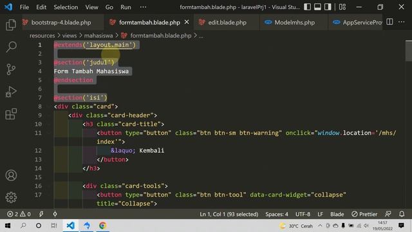Click resources in the breadcrumb path

(x=42, y=35)
